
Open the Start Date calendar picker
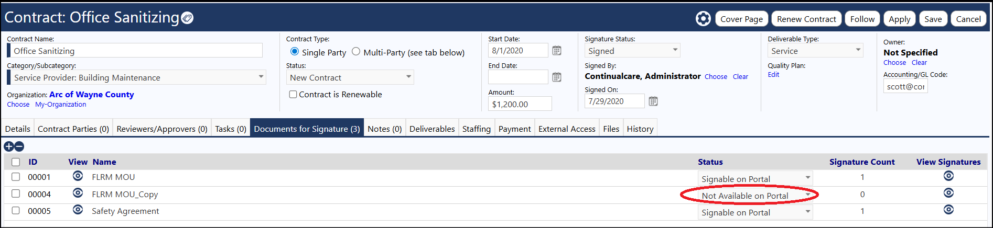557,51
